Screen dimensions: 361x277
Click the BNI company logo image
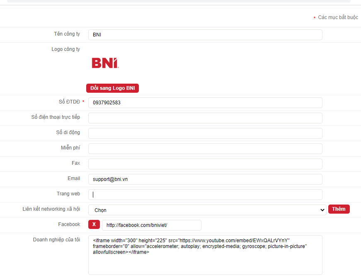[105, 63]
